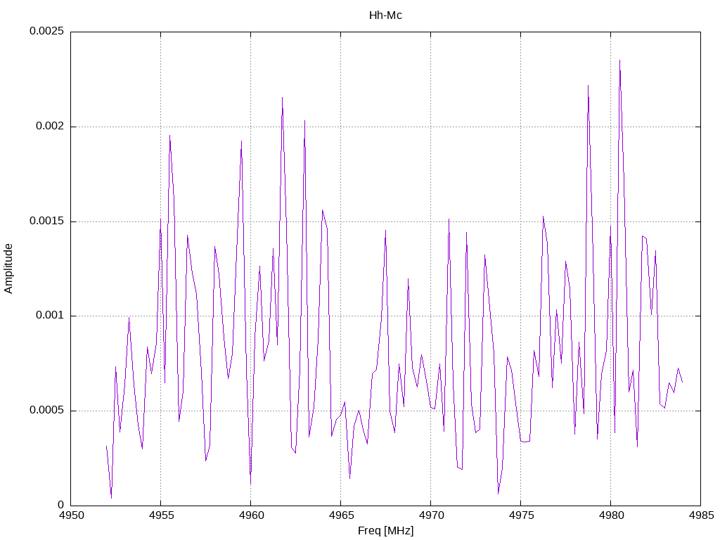The height and width of the screenshot is (540, 720).
Task: Click the tall peak between 4960 and 4965 MHz
Action: coord(283,98)
